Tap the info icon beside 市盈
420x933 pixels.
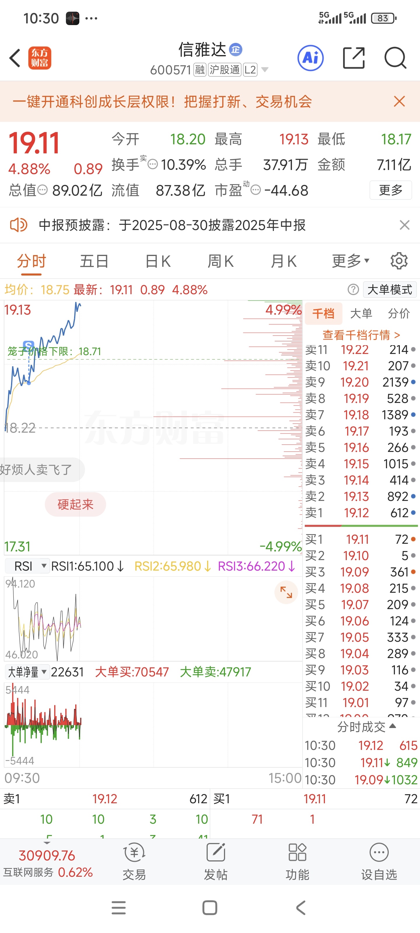tap(256, 190)
